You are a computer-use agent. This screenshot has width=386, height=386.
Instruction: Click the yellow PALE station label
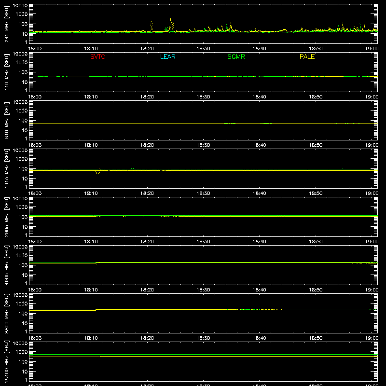tap(307, 56)
